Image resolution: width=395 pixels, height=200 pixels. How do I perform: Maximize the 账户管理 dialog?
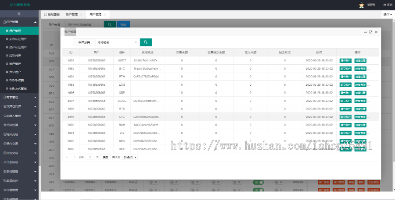click(x=370, y=32)
